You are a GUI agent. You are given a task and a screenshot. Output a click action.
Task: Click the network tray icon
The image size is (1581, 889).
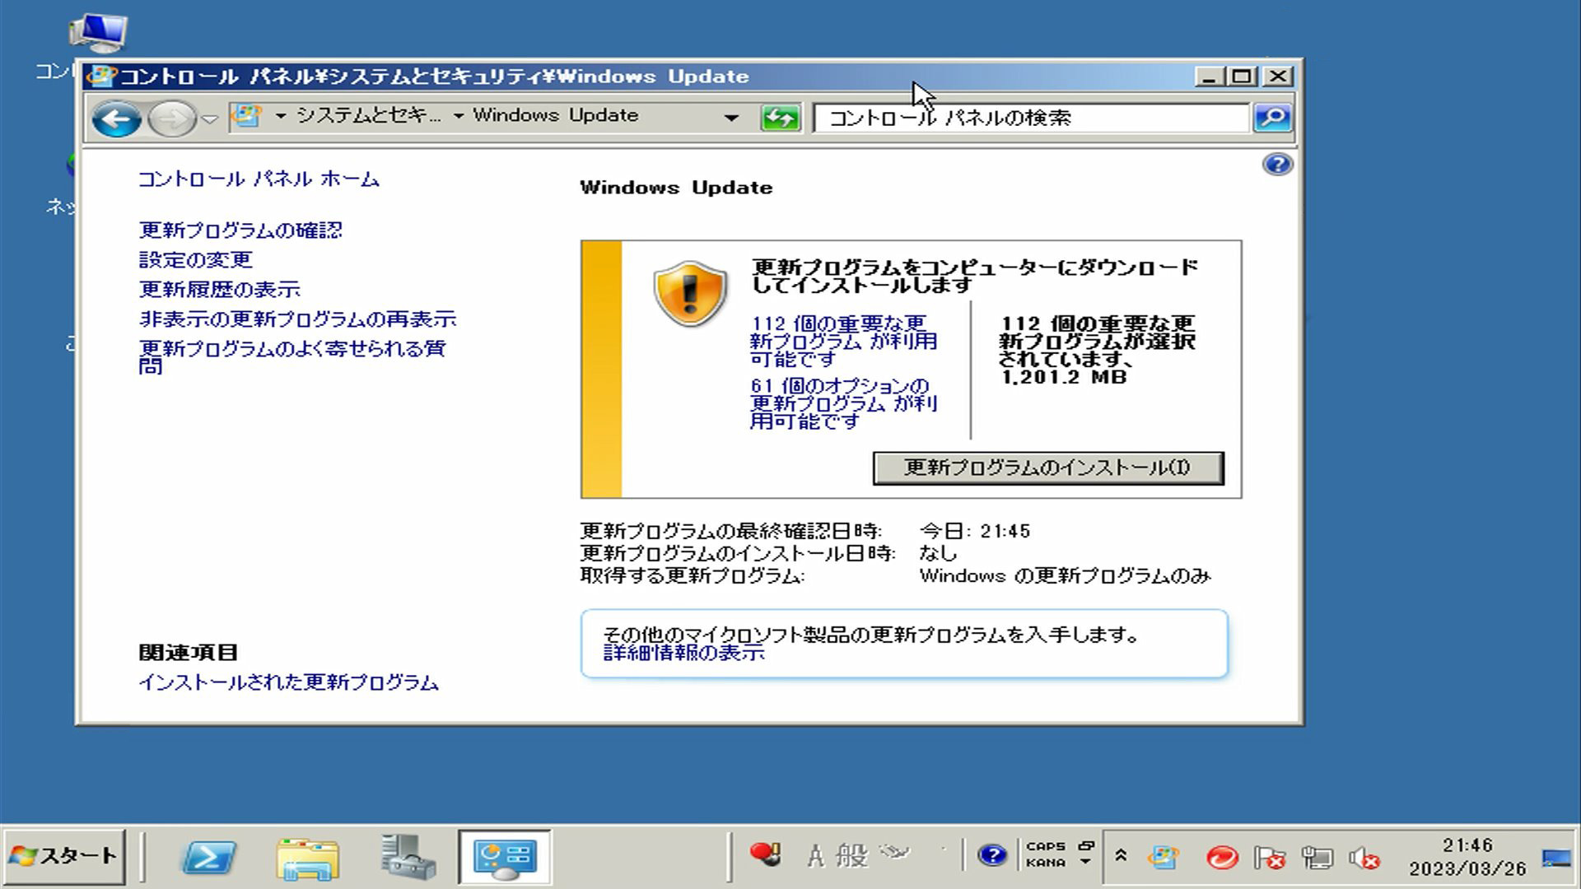(1317, 859)
